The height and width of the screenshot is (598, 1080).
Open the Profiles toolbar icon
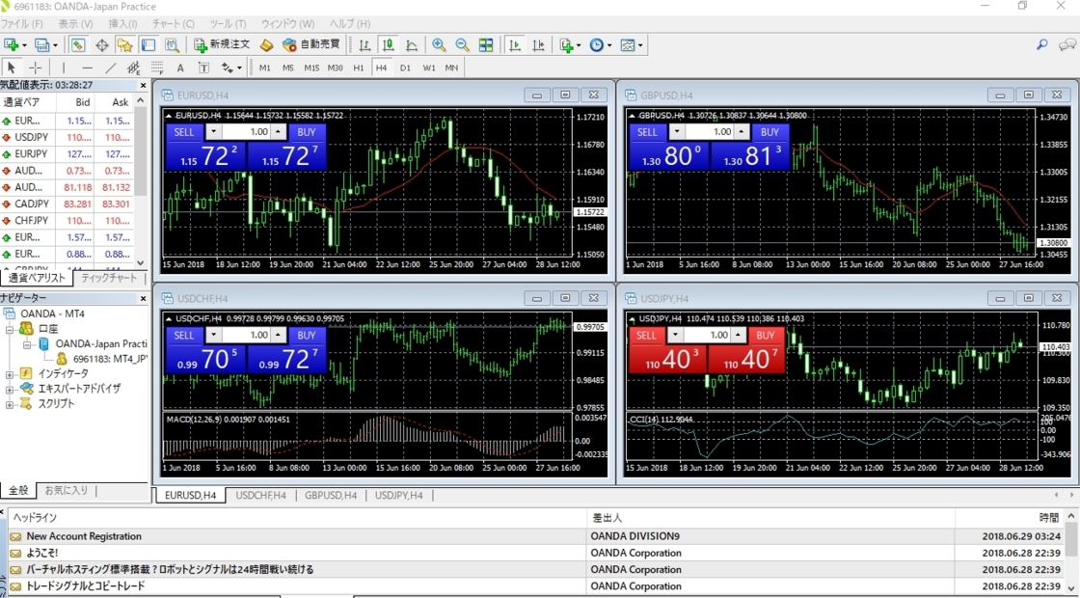point(42,44)
